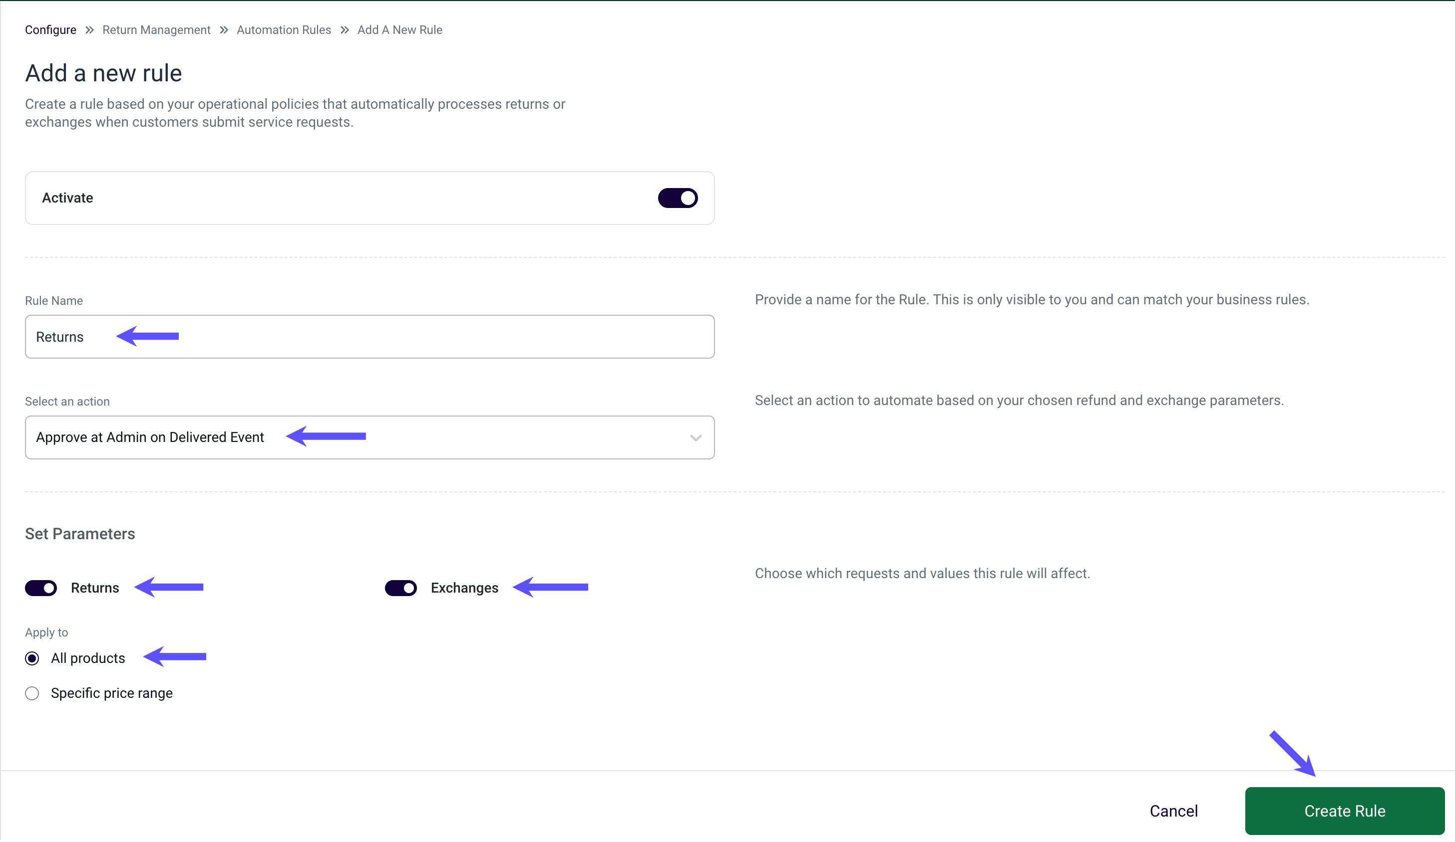Switch off the Activate toggle in the card

pos(678,198)
